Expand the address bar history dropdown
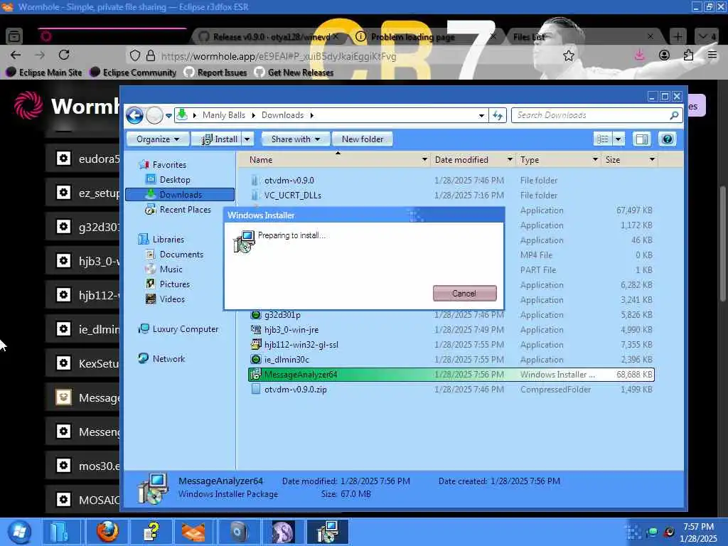Screen dimensions: 728x546 tap(481, 115)
